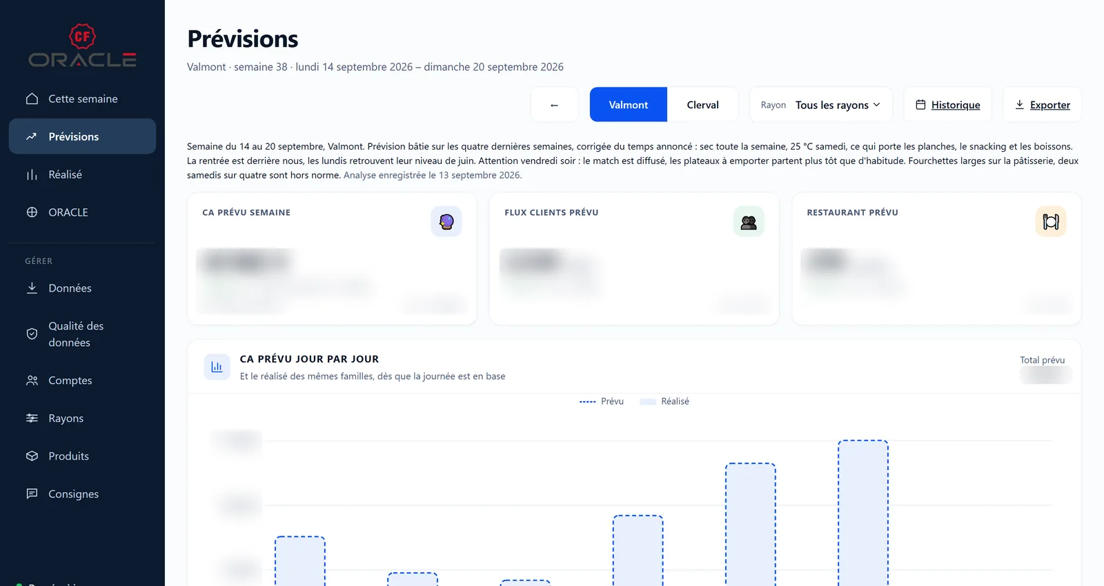1104x586 pixels.
Task: Click the Consignes message icon
Action: 32,494
